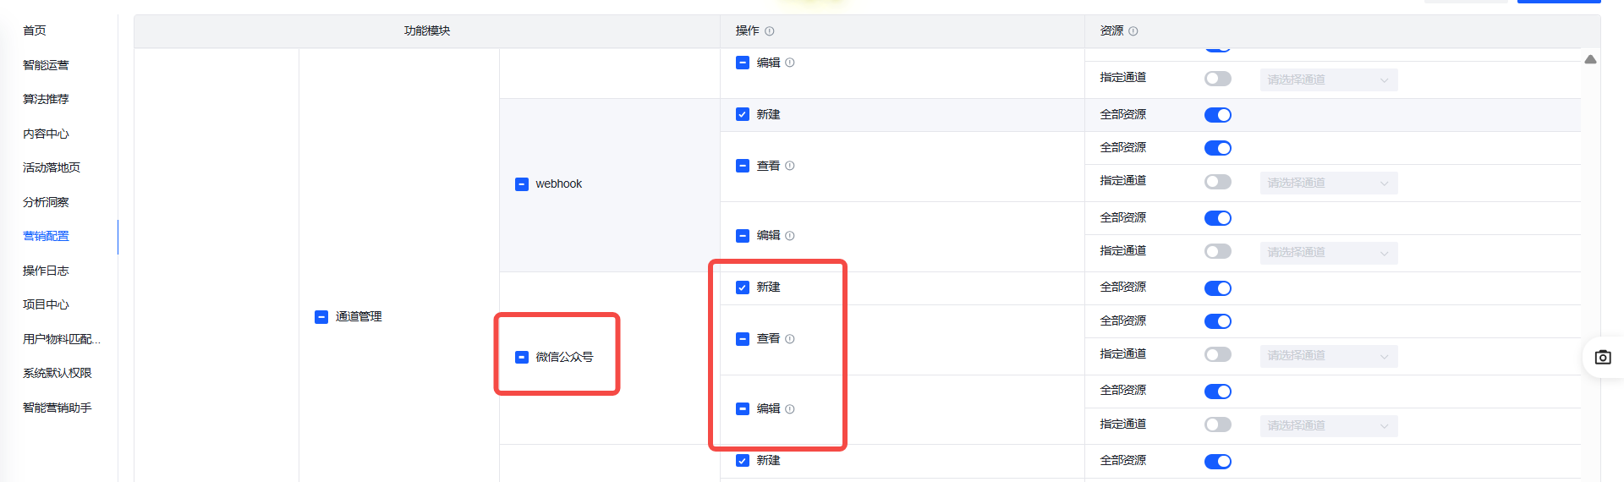Toggle the 通道管理 module checkbox
The width and height of the screenshot is (1624, 482).
321,317
